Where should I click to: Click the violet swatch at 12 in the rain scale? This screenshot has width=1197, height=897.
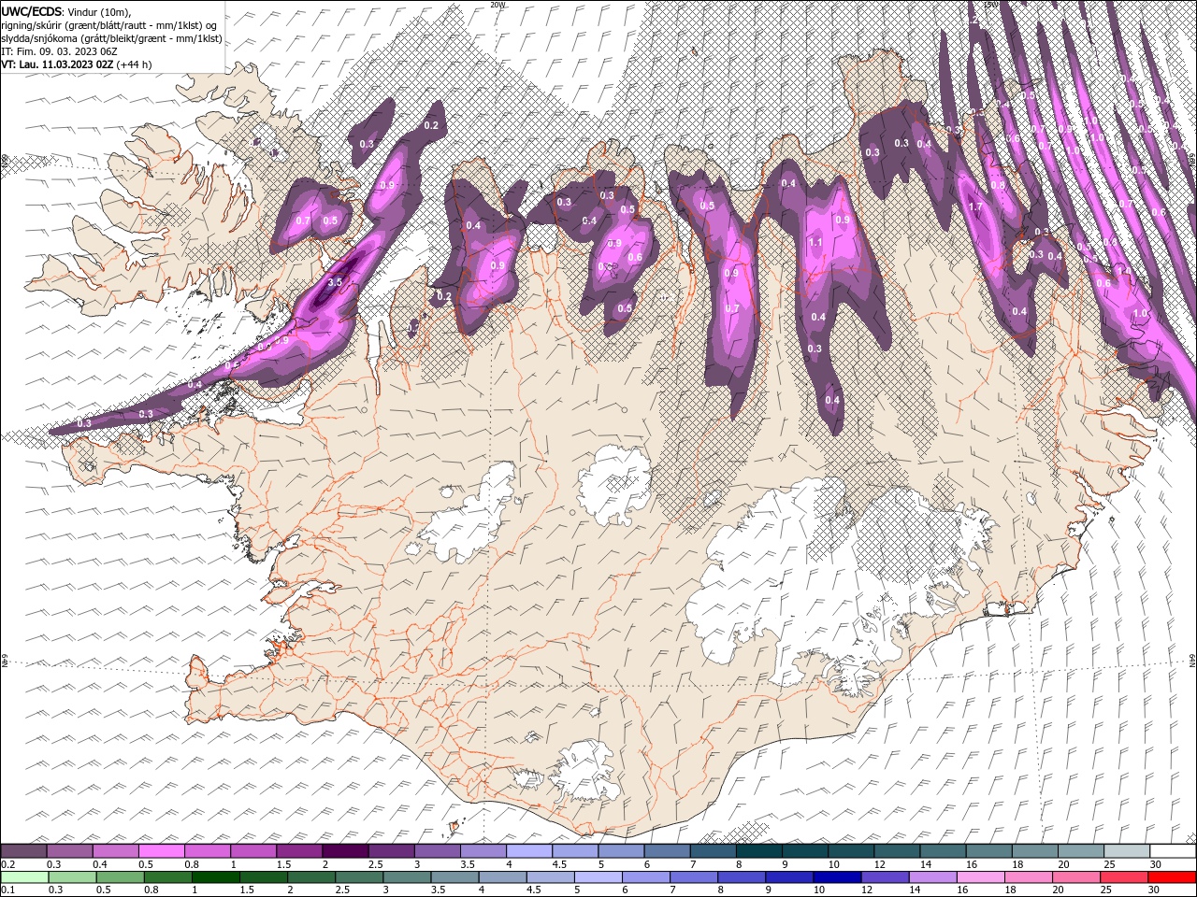[x=884, y=877]
